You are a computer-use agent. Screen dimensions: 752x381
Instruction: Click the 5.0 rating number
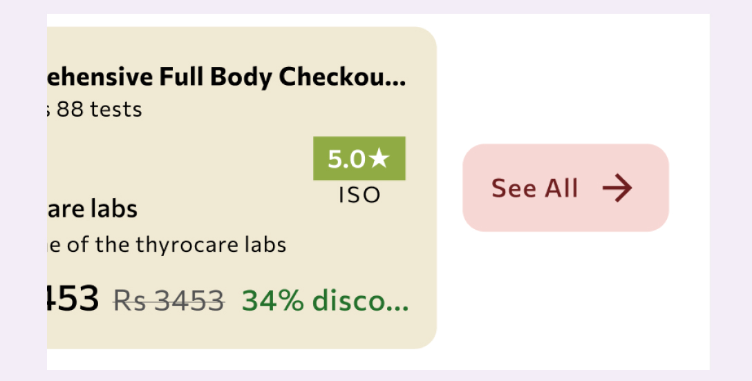point(347,159)
